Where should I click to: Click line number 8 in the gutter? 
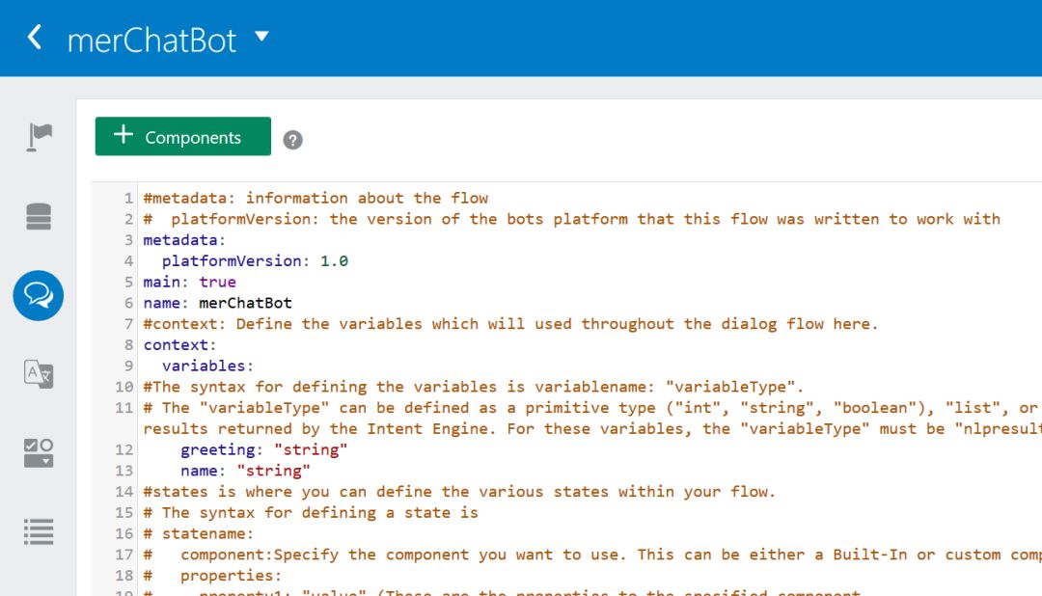pyautogui.click(x=128, y=345)
